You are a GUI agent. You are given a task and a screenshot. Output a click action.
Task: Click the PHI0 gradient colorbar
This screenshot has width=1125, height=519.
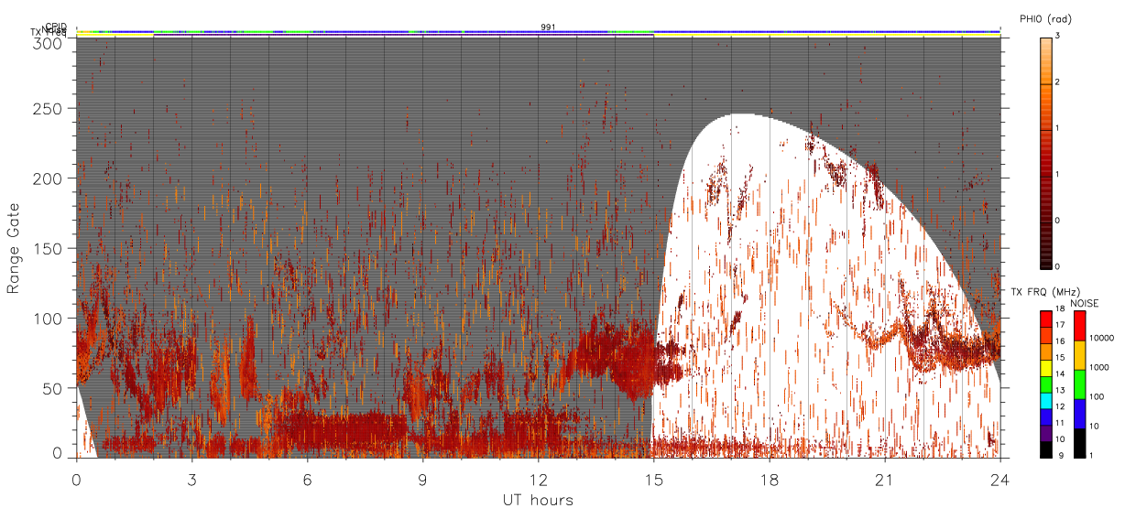1045,153
